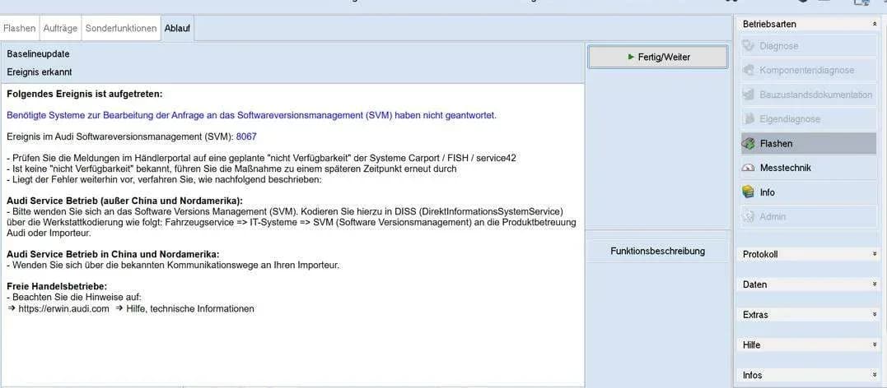This screenshot has width=887, height=388.
Task: Click the blue SVM 'nicht geantwortet' message
Action: (x=251, y=115)
